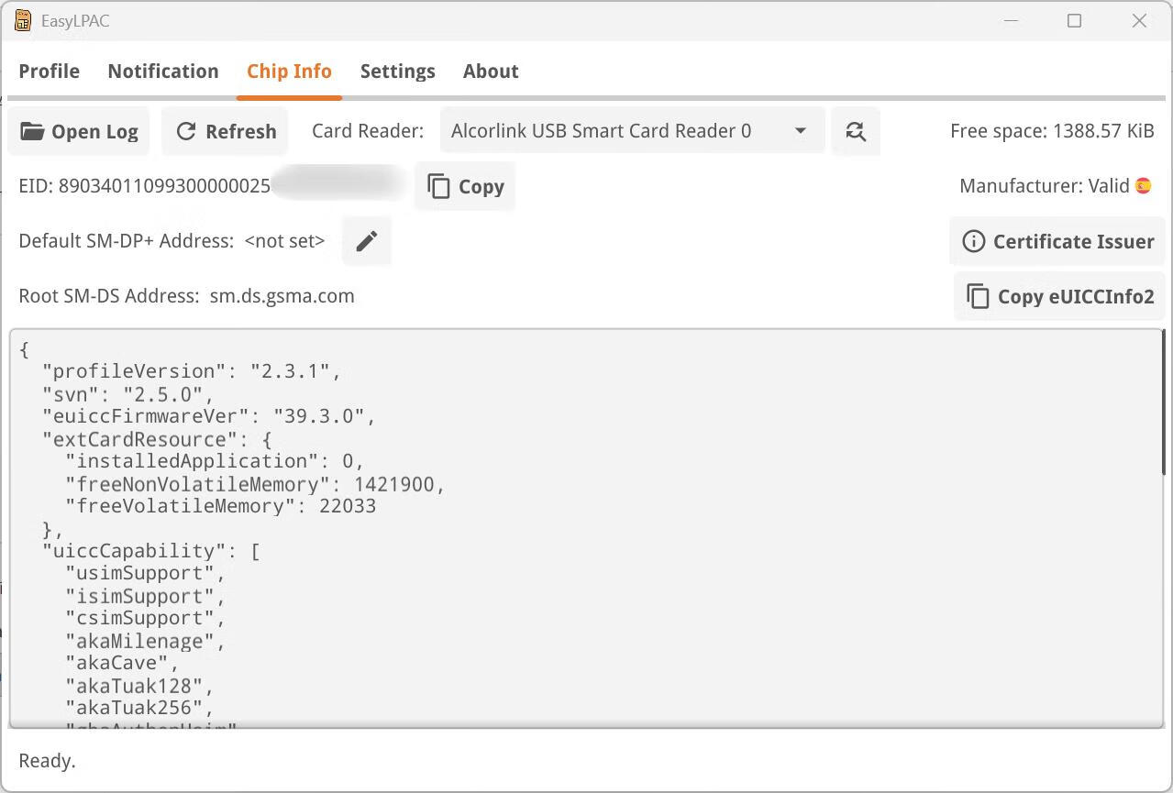Open Certificate Issuer info
Viewport: 1173px width, 793px height.
coord(1057,242)
